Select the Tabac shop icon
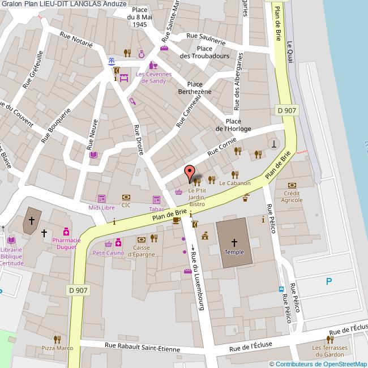This screenshot has width=368, height=368. (x=156, y=200)
